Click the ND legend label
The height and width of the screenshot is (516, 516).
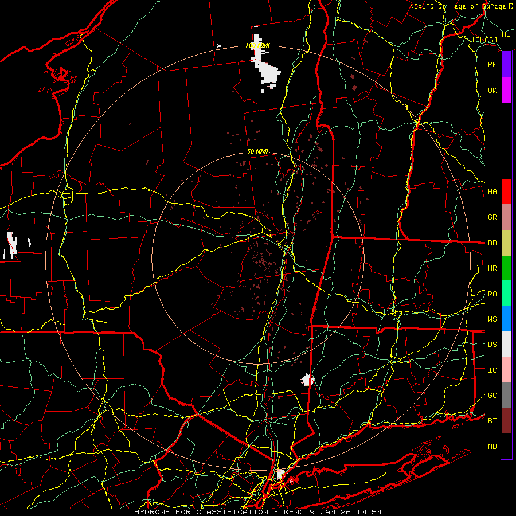click(x=492, y=447)
